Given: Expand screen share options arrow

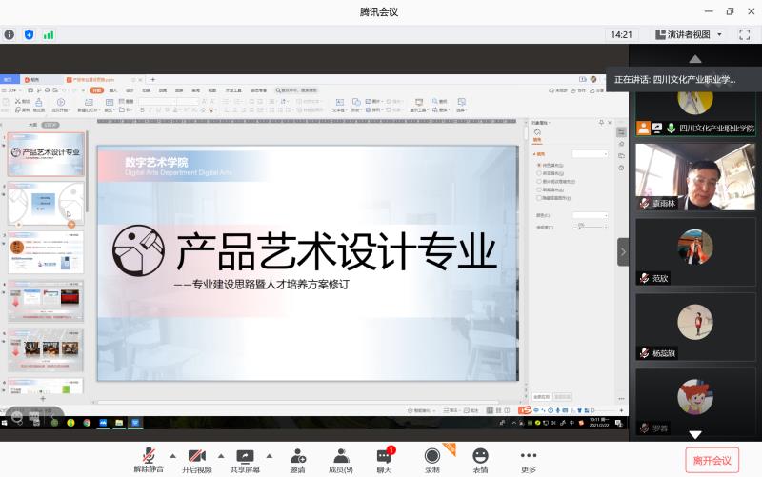Looking at the screenshot, I should point(270,455).
